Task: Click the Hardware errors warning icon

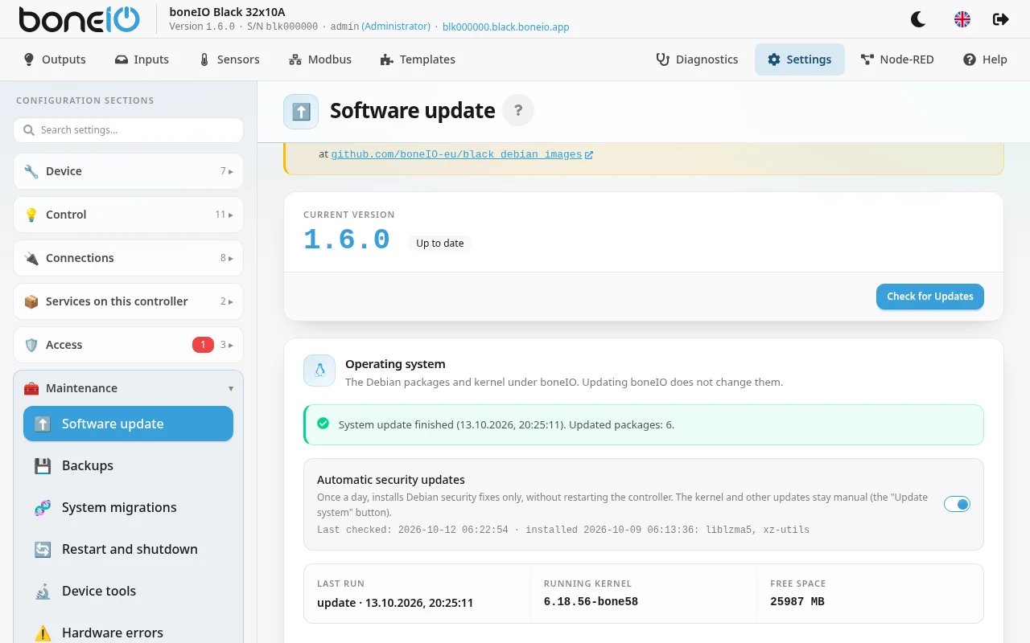Action: (43, 633)
